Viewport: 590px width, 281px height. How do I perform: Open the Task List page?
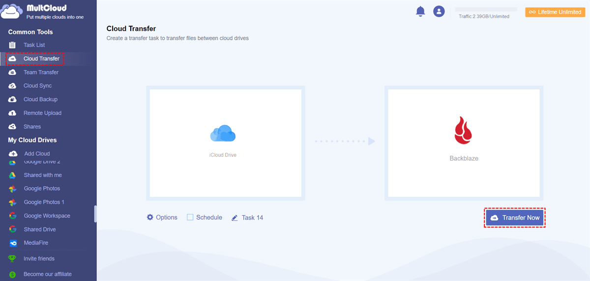click(34, 45)
